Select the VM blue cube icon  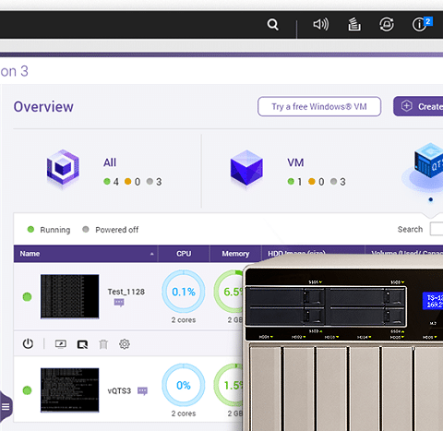[246, 168]
